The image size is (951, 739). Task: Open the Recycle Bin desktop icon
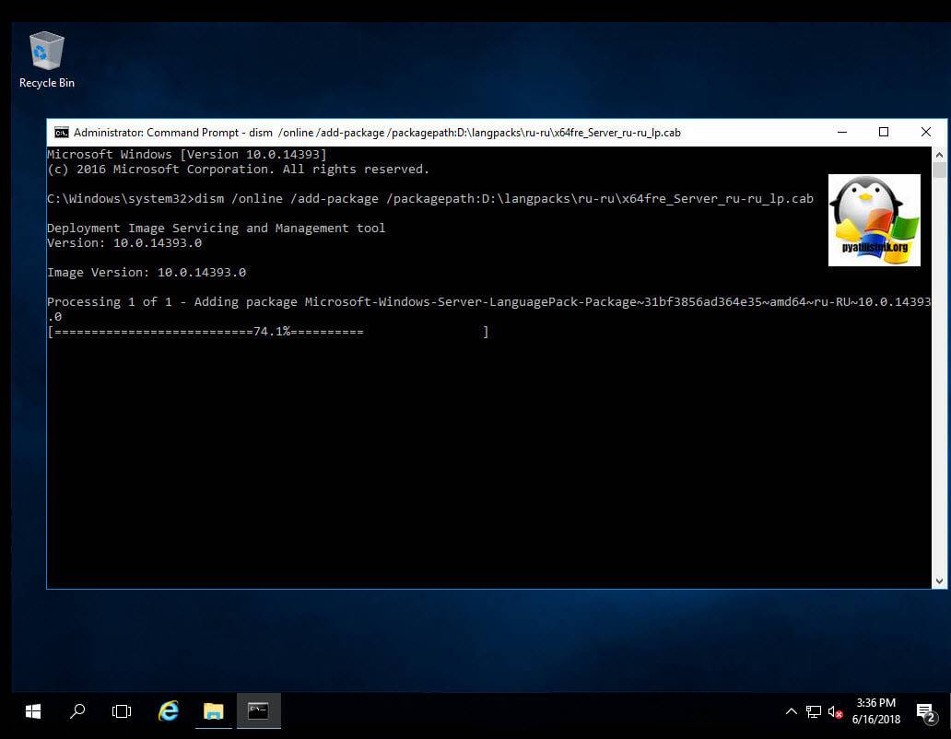[x=47, y=59]
